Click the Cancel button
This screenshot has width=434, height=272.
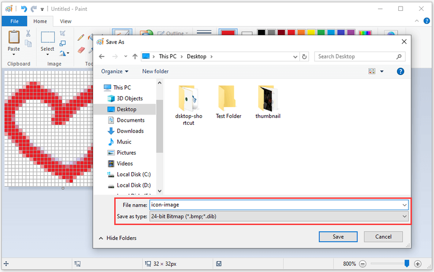(x=383, y=237)
